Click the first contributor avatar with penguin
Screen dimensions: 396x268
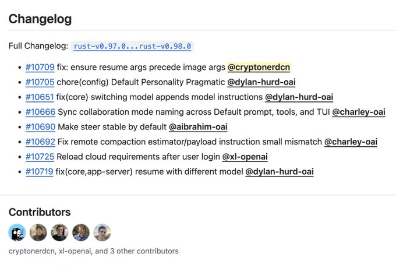(17, 232)
